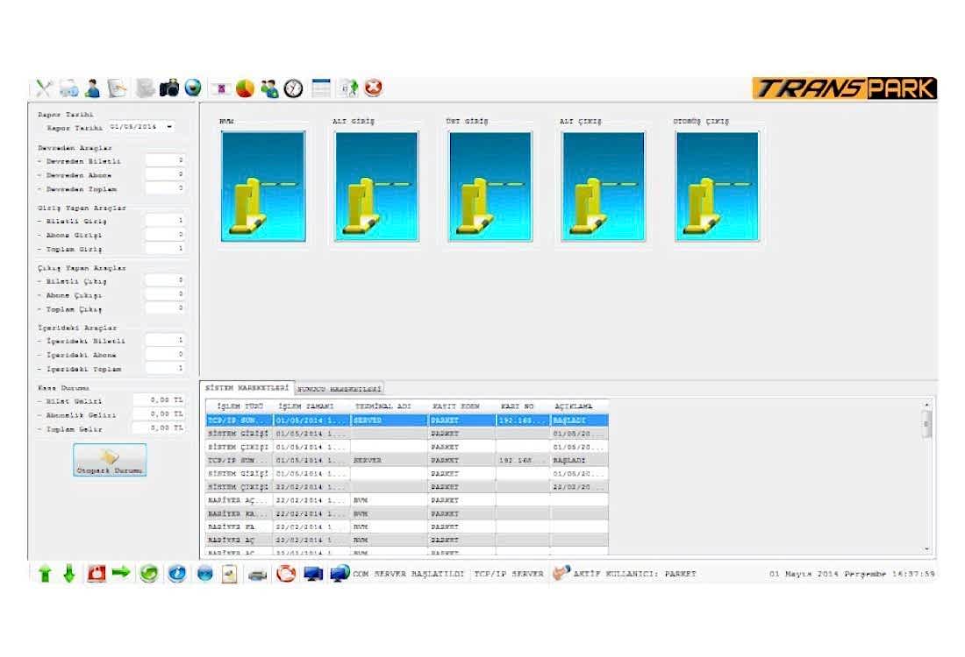Sort by the İŞLEM TÜRÜ column header
Viewport: 965px width, 657px height.
pyautogui.click(x=239, y=406)
